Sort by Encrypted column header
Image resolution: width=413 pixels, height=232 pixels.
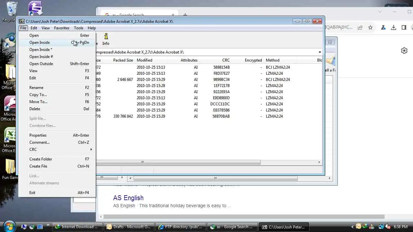coord(248,60)
